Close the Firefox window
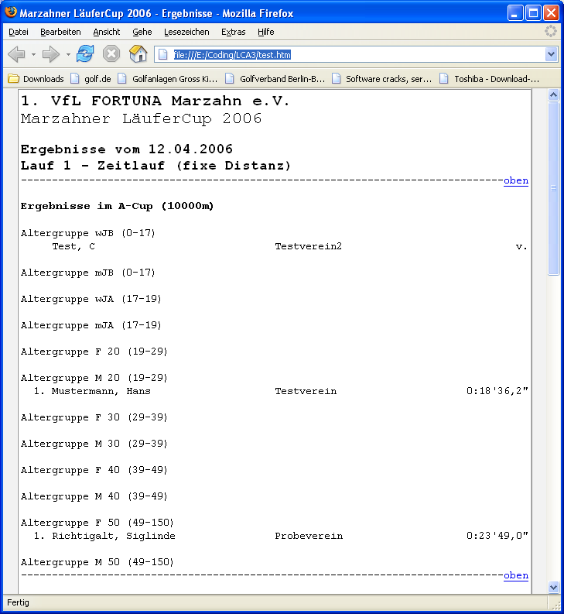This screenshot has height=614, width=564. click(x=551, y=13)
